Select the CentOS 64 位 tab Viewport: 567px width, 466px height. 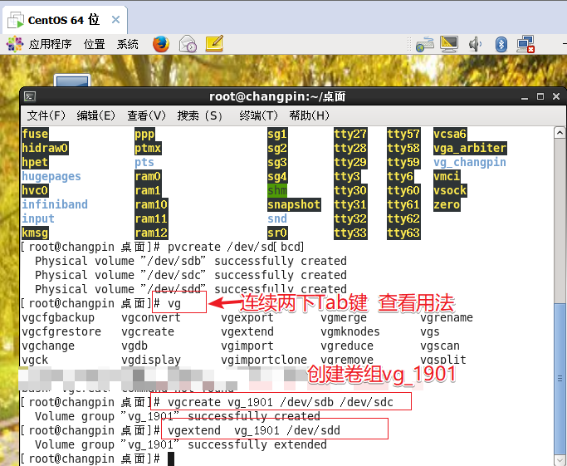click(65, 20)
